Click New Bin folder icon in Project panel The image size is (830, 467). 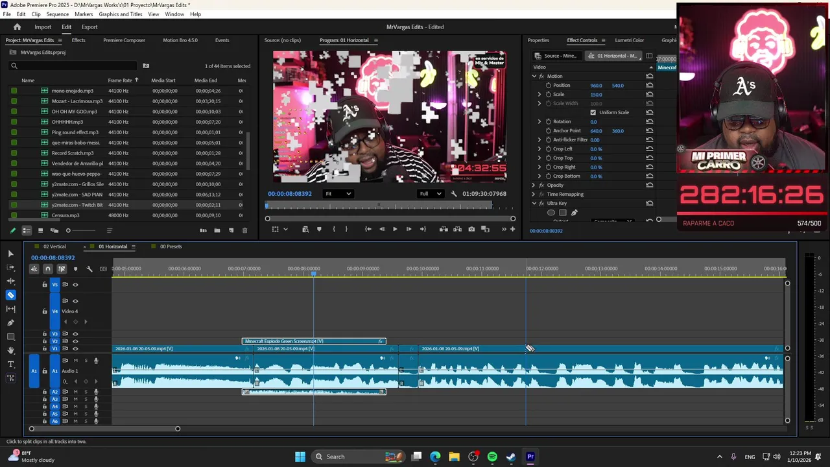coord(217,230)
